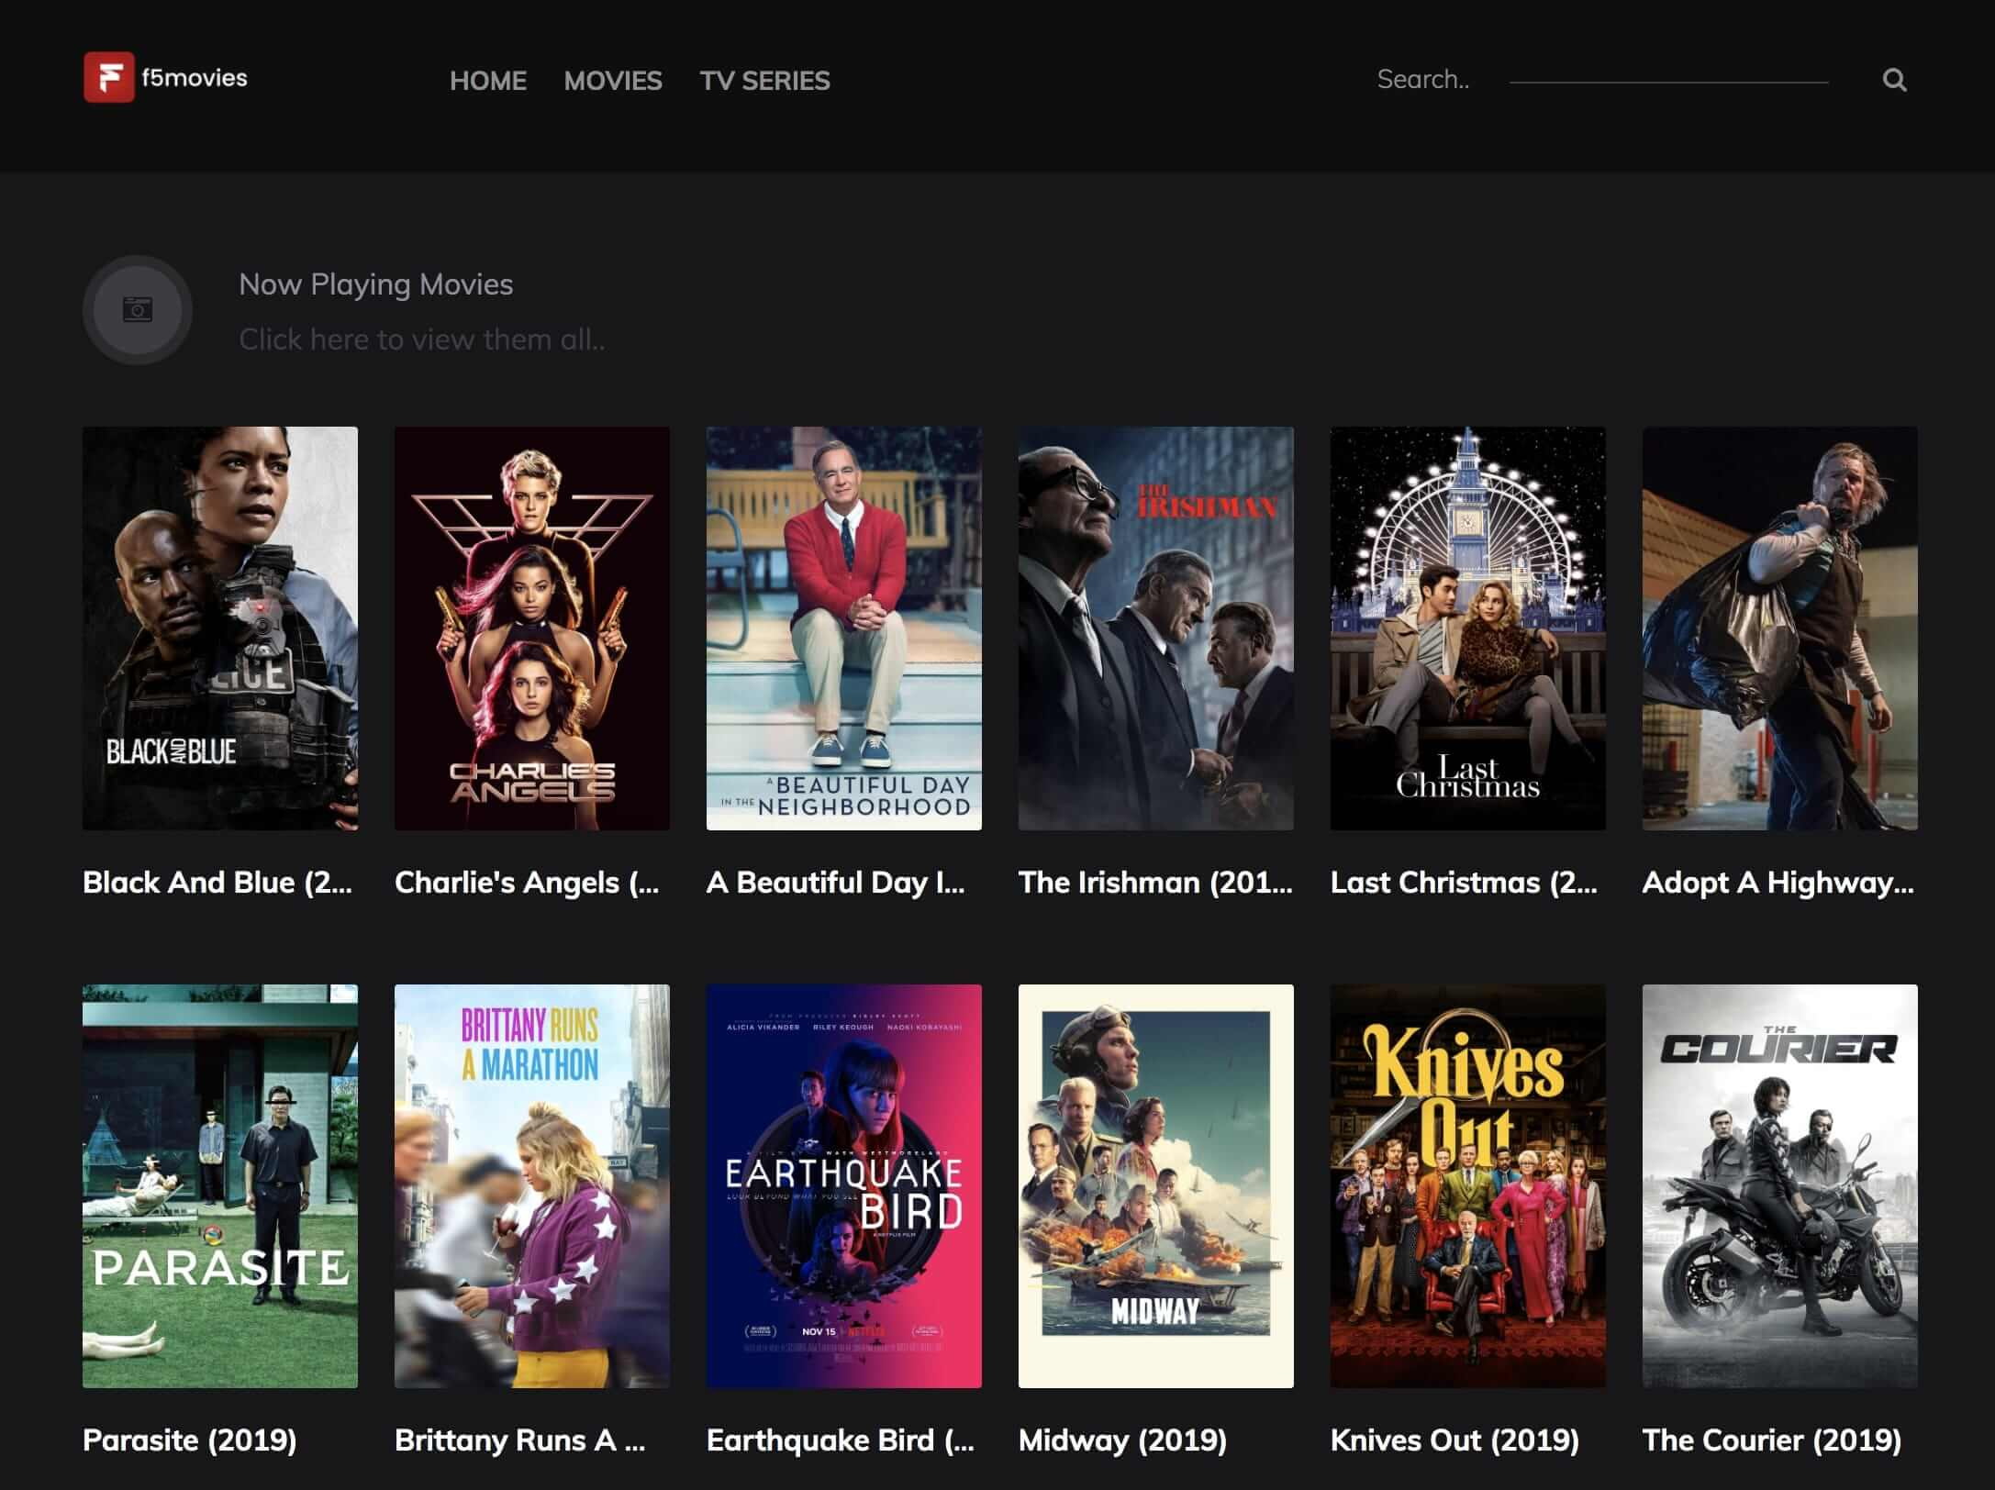Click the Earthquake Bird poster

pyautogui.click(x=844, y=1185)
